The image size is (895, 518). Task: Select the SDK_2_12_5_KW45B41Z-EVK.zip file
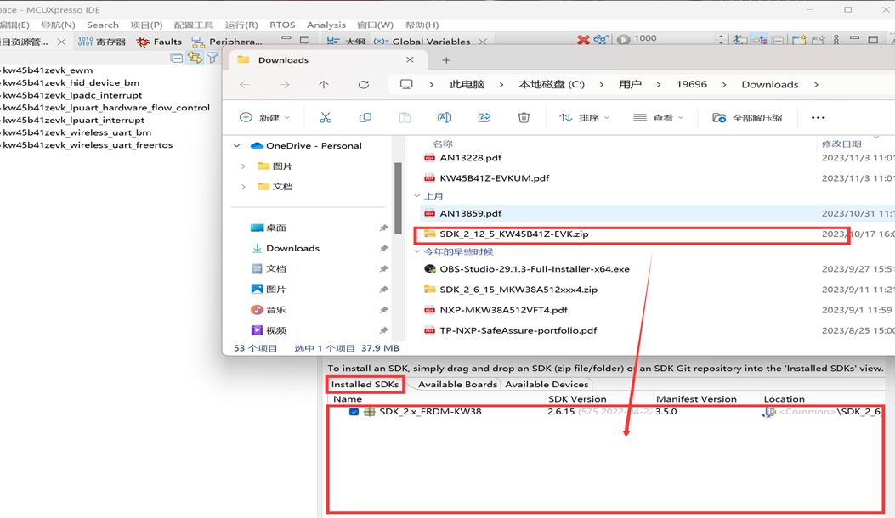(x=513, y=234)
